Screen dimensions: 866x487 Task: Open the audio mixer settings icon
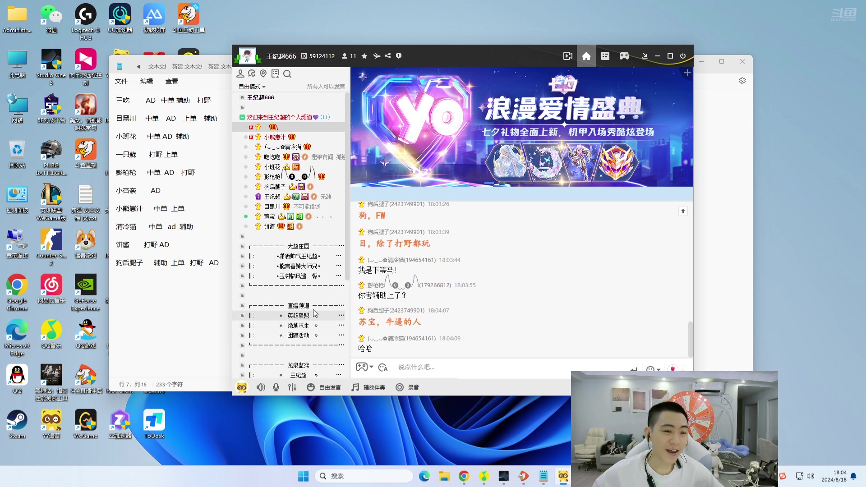click(x=292, y=387)
